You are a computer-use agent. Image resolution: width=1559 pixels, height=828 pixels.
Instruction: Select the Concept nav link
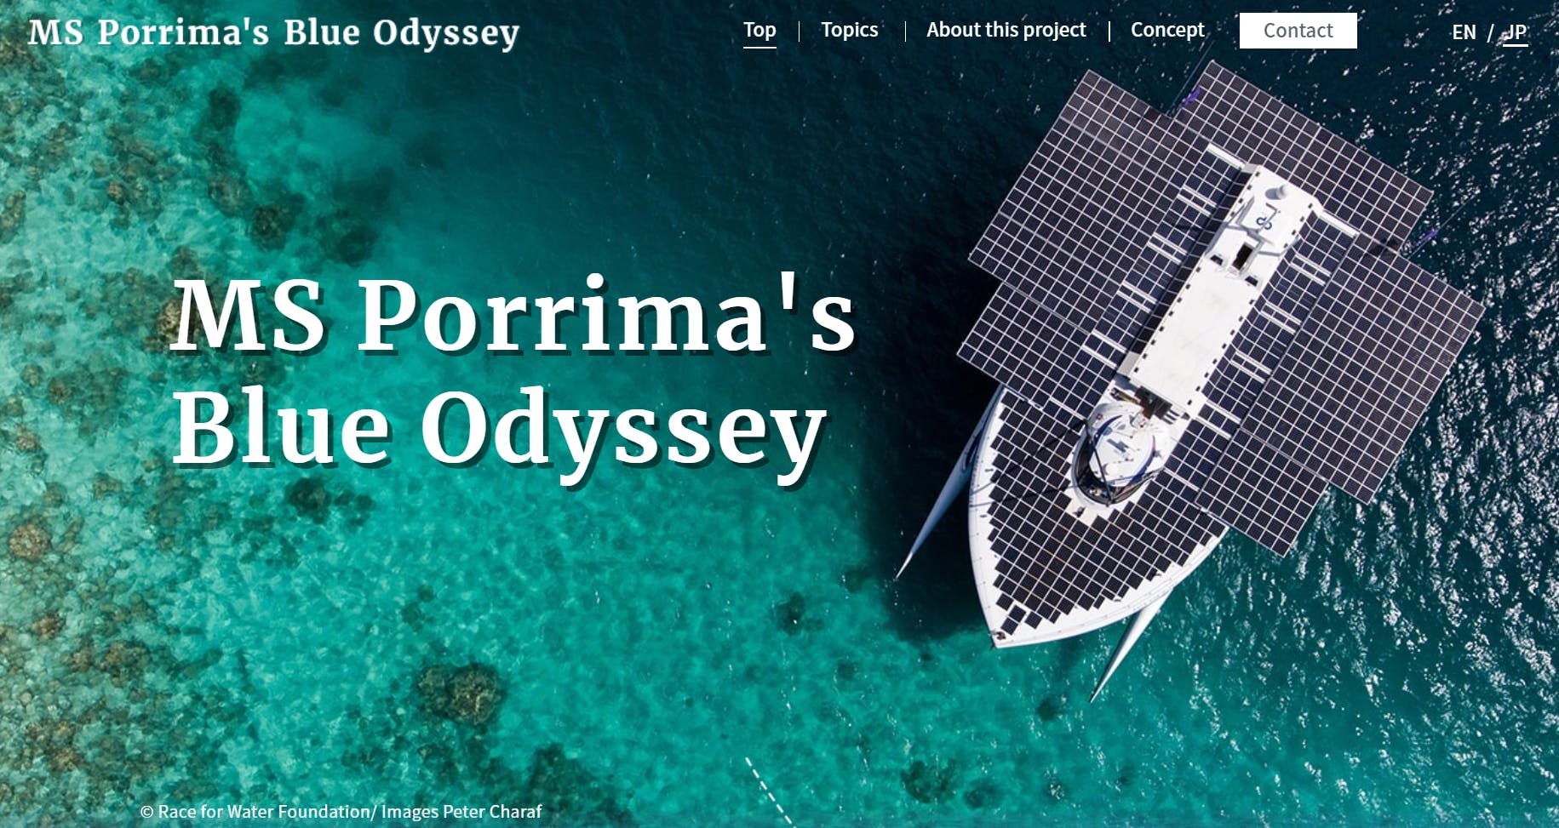(x=1167, y=31)
